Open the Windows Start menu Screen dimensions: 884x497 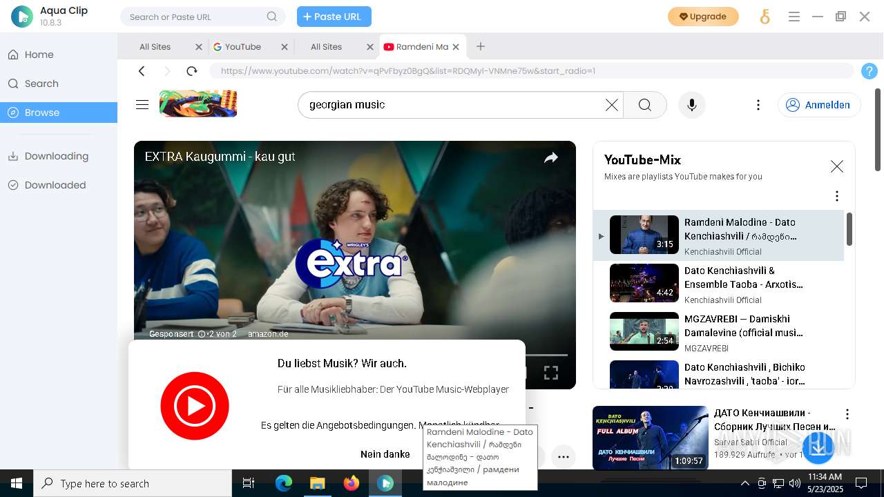click(x=17, y=483)
